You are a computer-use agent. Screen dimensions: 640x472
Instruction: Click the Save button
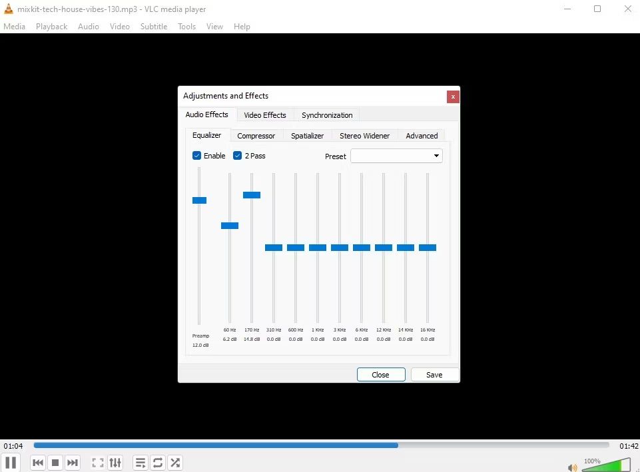pyautogui.click(x=434, y=375)
